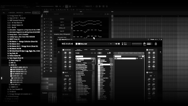Switch to the routing tab

pyautogui.click(x=86, y=50)
